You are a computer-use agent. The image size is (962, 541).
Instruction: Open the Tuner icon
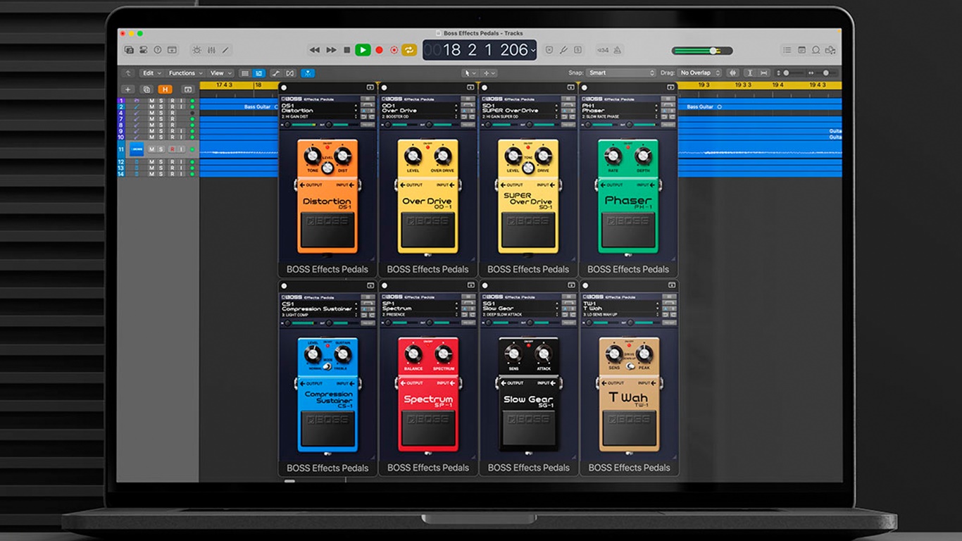(x=563, y=50)
